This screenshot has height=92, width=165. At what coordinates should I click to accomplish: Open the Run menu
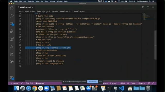pyautogui.click(x=46, y=1)
